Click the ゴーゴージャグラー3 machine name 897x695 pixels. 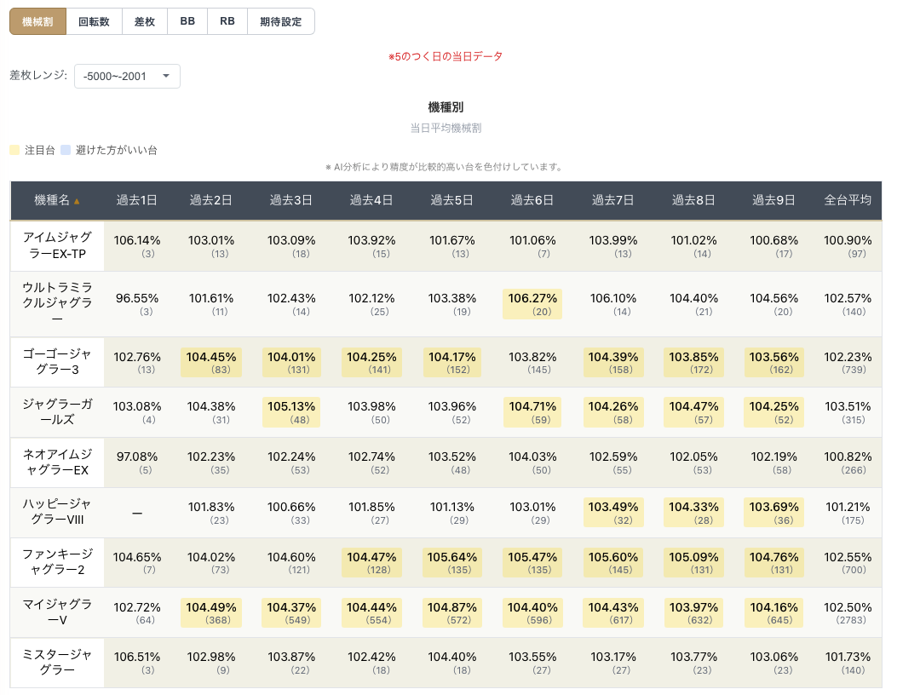coord(56,361)
